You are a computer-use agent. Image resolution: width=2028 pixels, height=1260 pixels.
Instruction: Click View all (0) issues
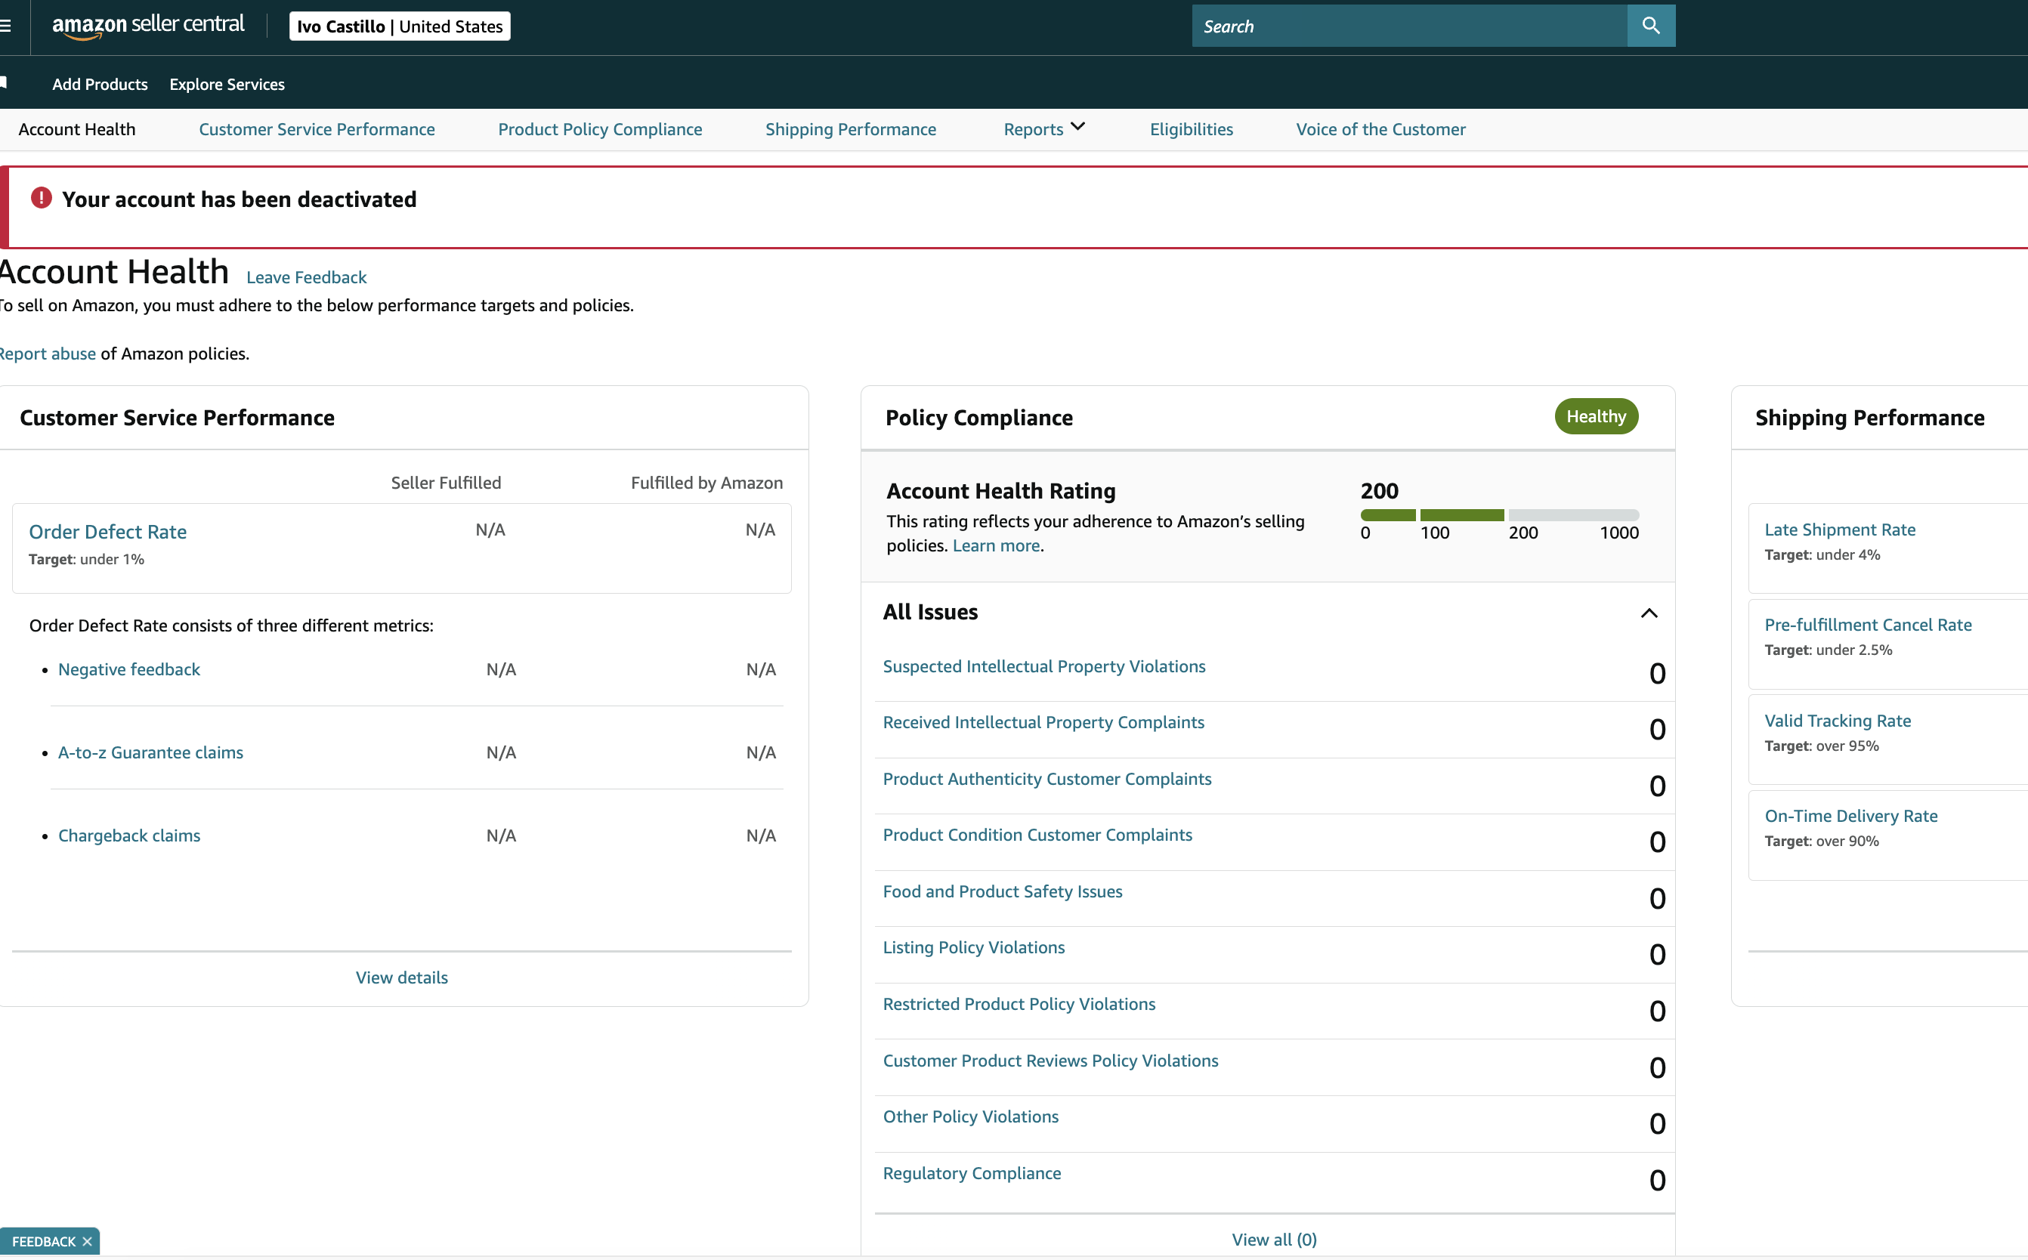pos(1275,1239)
